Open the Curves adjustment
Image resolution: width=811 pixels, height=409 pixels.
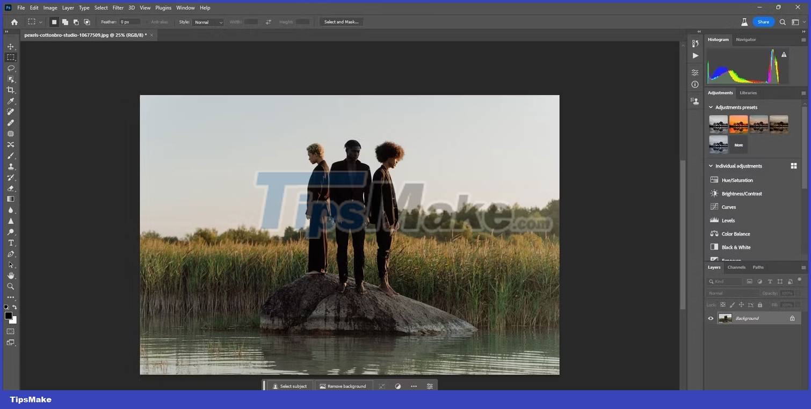tap(728, 207)
